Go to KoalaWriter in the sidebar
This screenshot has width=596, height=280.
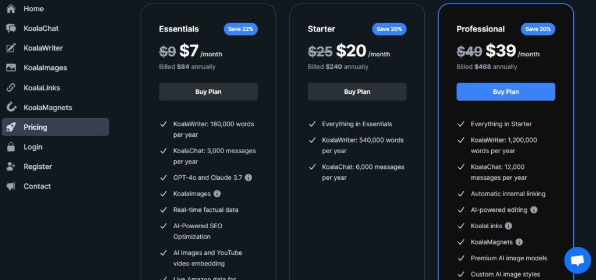(43, 48)
